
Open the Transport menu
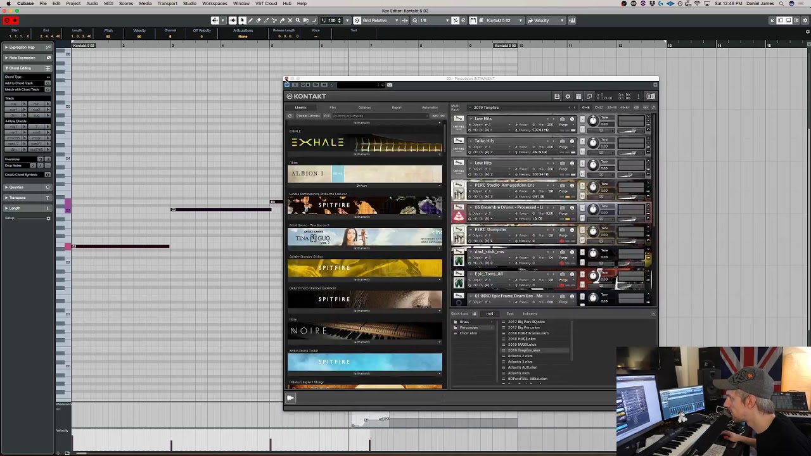(x=167, y=4)
